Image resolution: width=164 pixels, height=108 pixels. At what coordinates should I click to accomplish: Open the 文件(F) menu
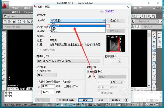point(16,8)
